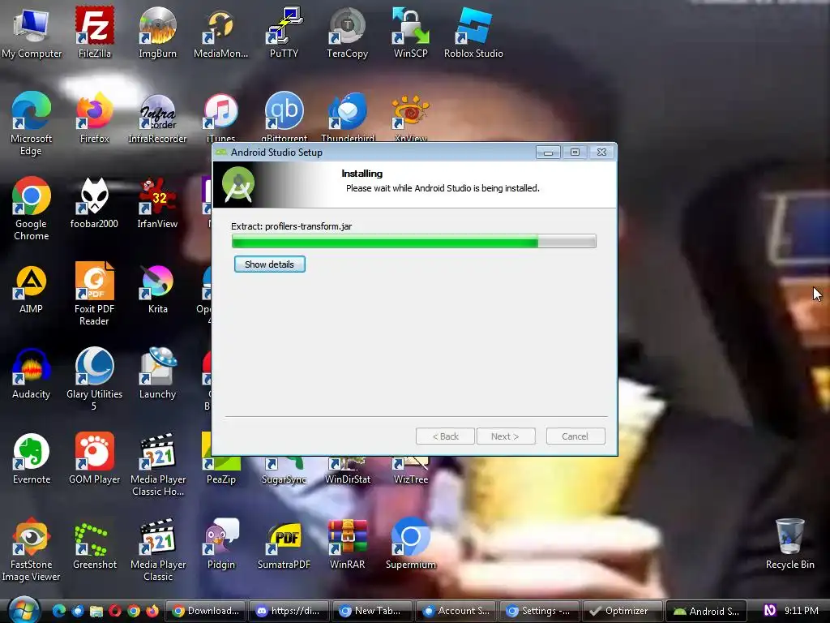
Task: Launch the GOM Player shortcut
Action: [x=94, y=458]
